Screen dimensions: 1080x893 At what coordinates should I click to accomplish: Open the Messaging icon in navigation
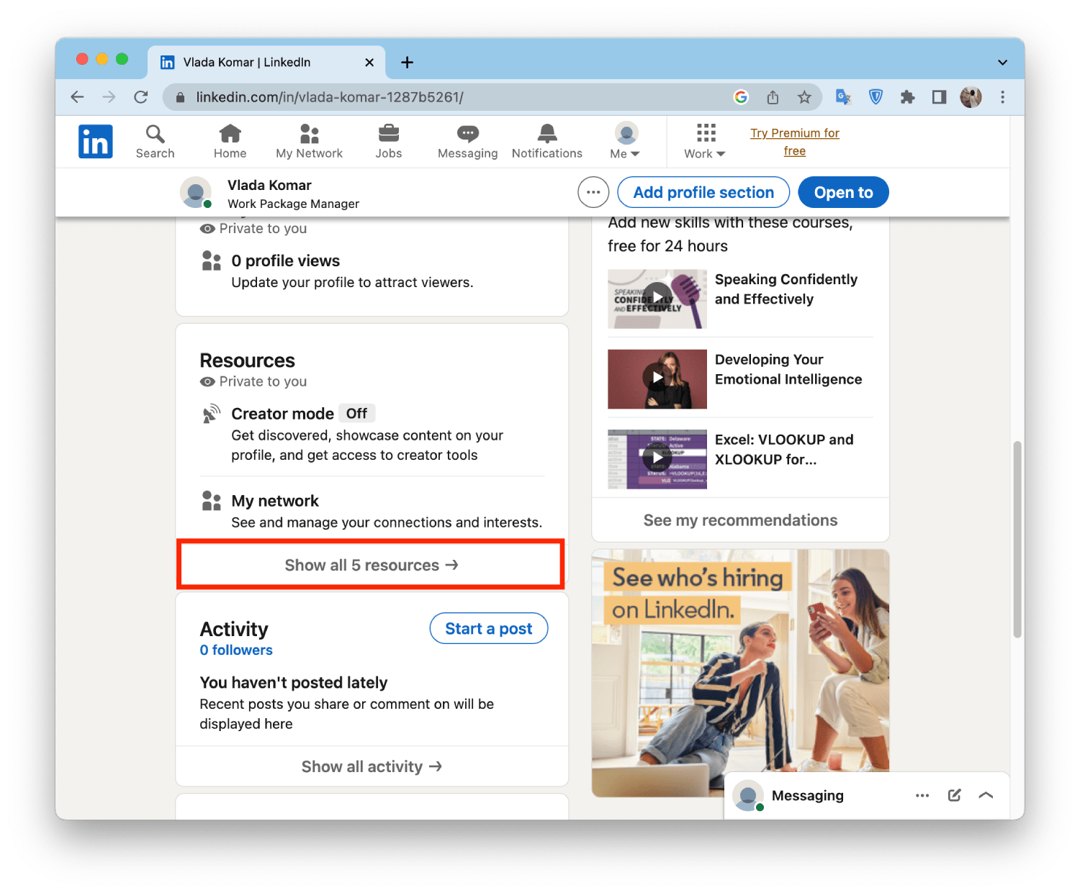pos(467,134)
